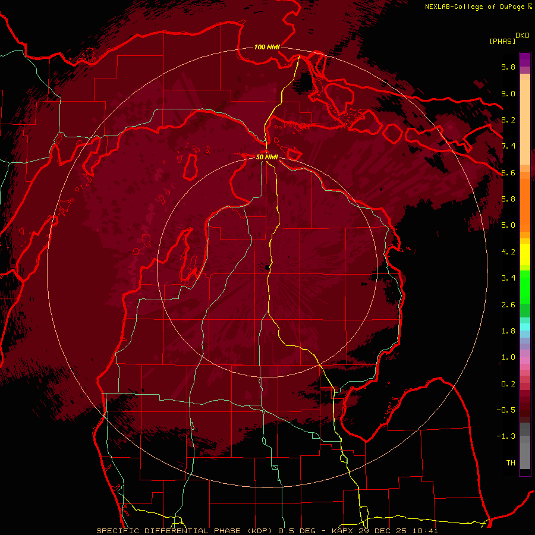
Task: Pick the bright green color bar segment
Action: pyautogui.click(x=525, y=287)
